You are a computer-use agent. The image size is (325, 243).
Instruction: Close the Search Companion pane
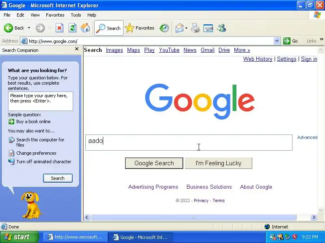77,49
